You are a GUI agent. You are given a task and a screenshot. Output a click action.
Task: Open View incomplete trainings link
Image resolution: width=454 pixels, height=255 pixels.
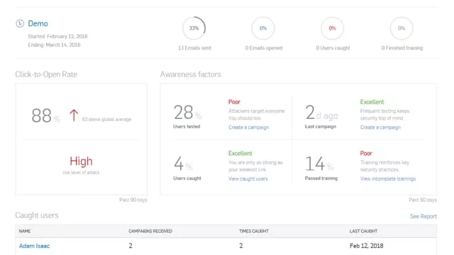[388, 178]
